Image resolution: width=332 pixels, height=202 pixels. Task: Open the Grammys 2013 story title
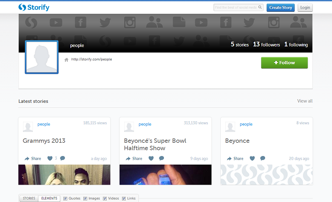pos(44,141)
